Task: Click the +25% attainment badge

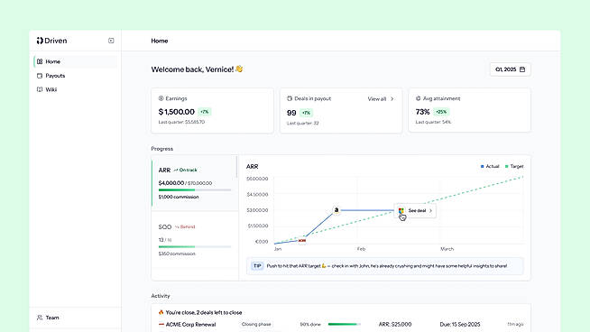Action: (441, 112)
